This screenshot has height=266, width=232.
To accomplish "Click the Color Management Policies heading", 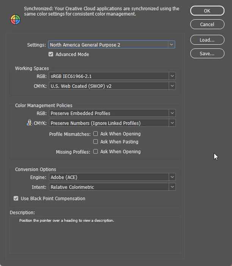I will (44, 105).
